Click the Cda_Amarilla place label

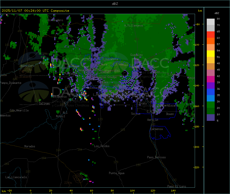[19, 110]
